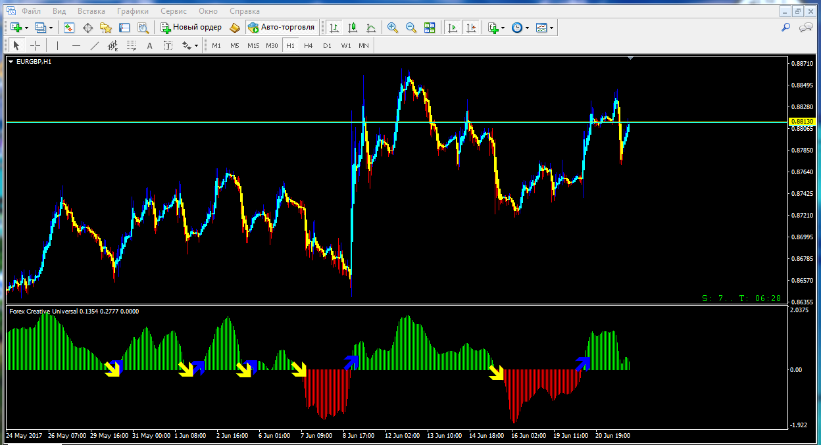Click the 0.88130 price label
Screen dimensions: 821x445
click(x=803, y=122)
